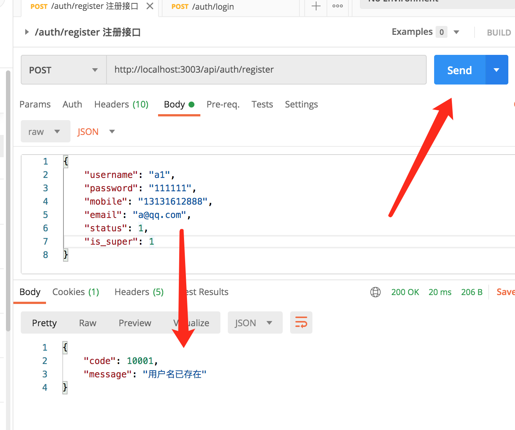Viewport: 515px width, 430px height.
Task: Place cursor on "is_super": 1 line
Action: point(119,241)
